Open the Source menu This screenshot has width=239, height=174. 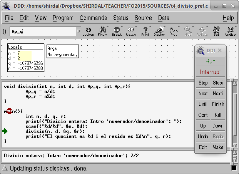click(x=143, y=18)
